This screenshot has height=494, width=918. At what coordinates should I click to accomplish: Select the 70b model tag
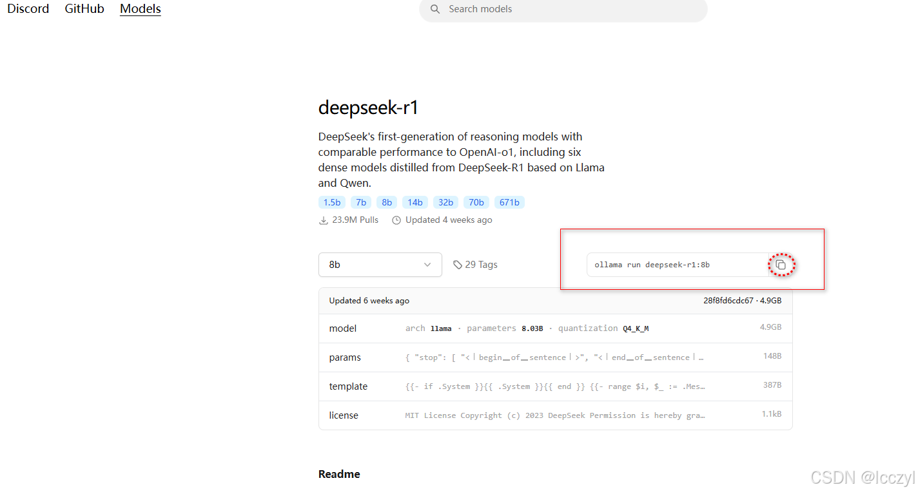pyautogui.click(x=476, y=202)
